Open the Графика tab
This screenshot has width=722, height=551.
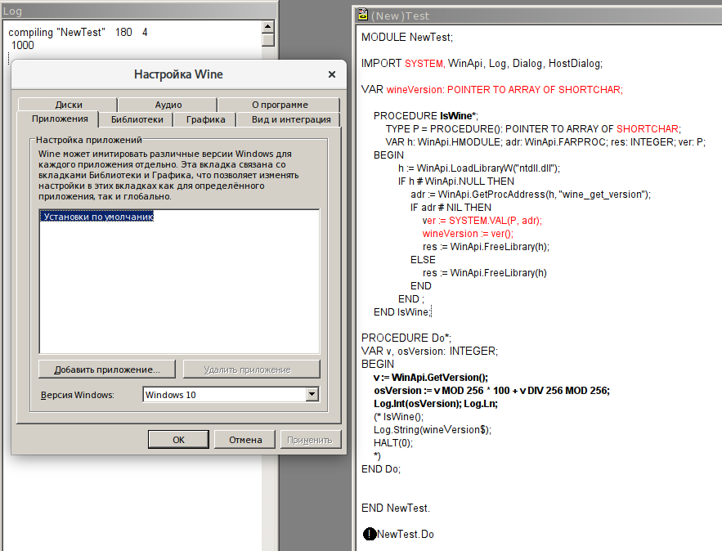pos(205,119)
